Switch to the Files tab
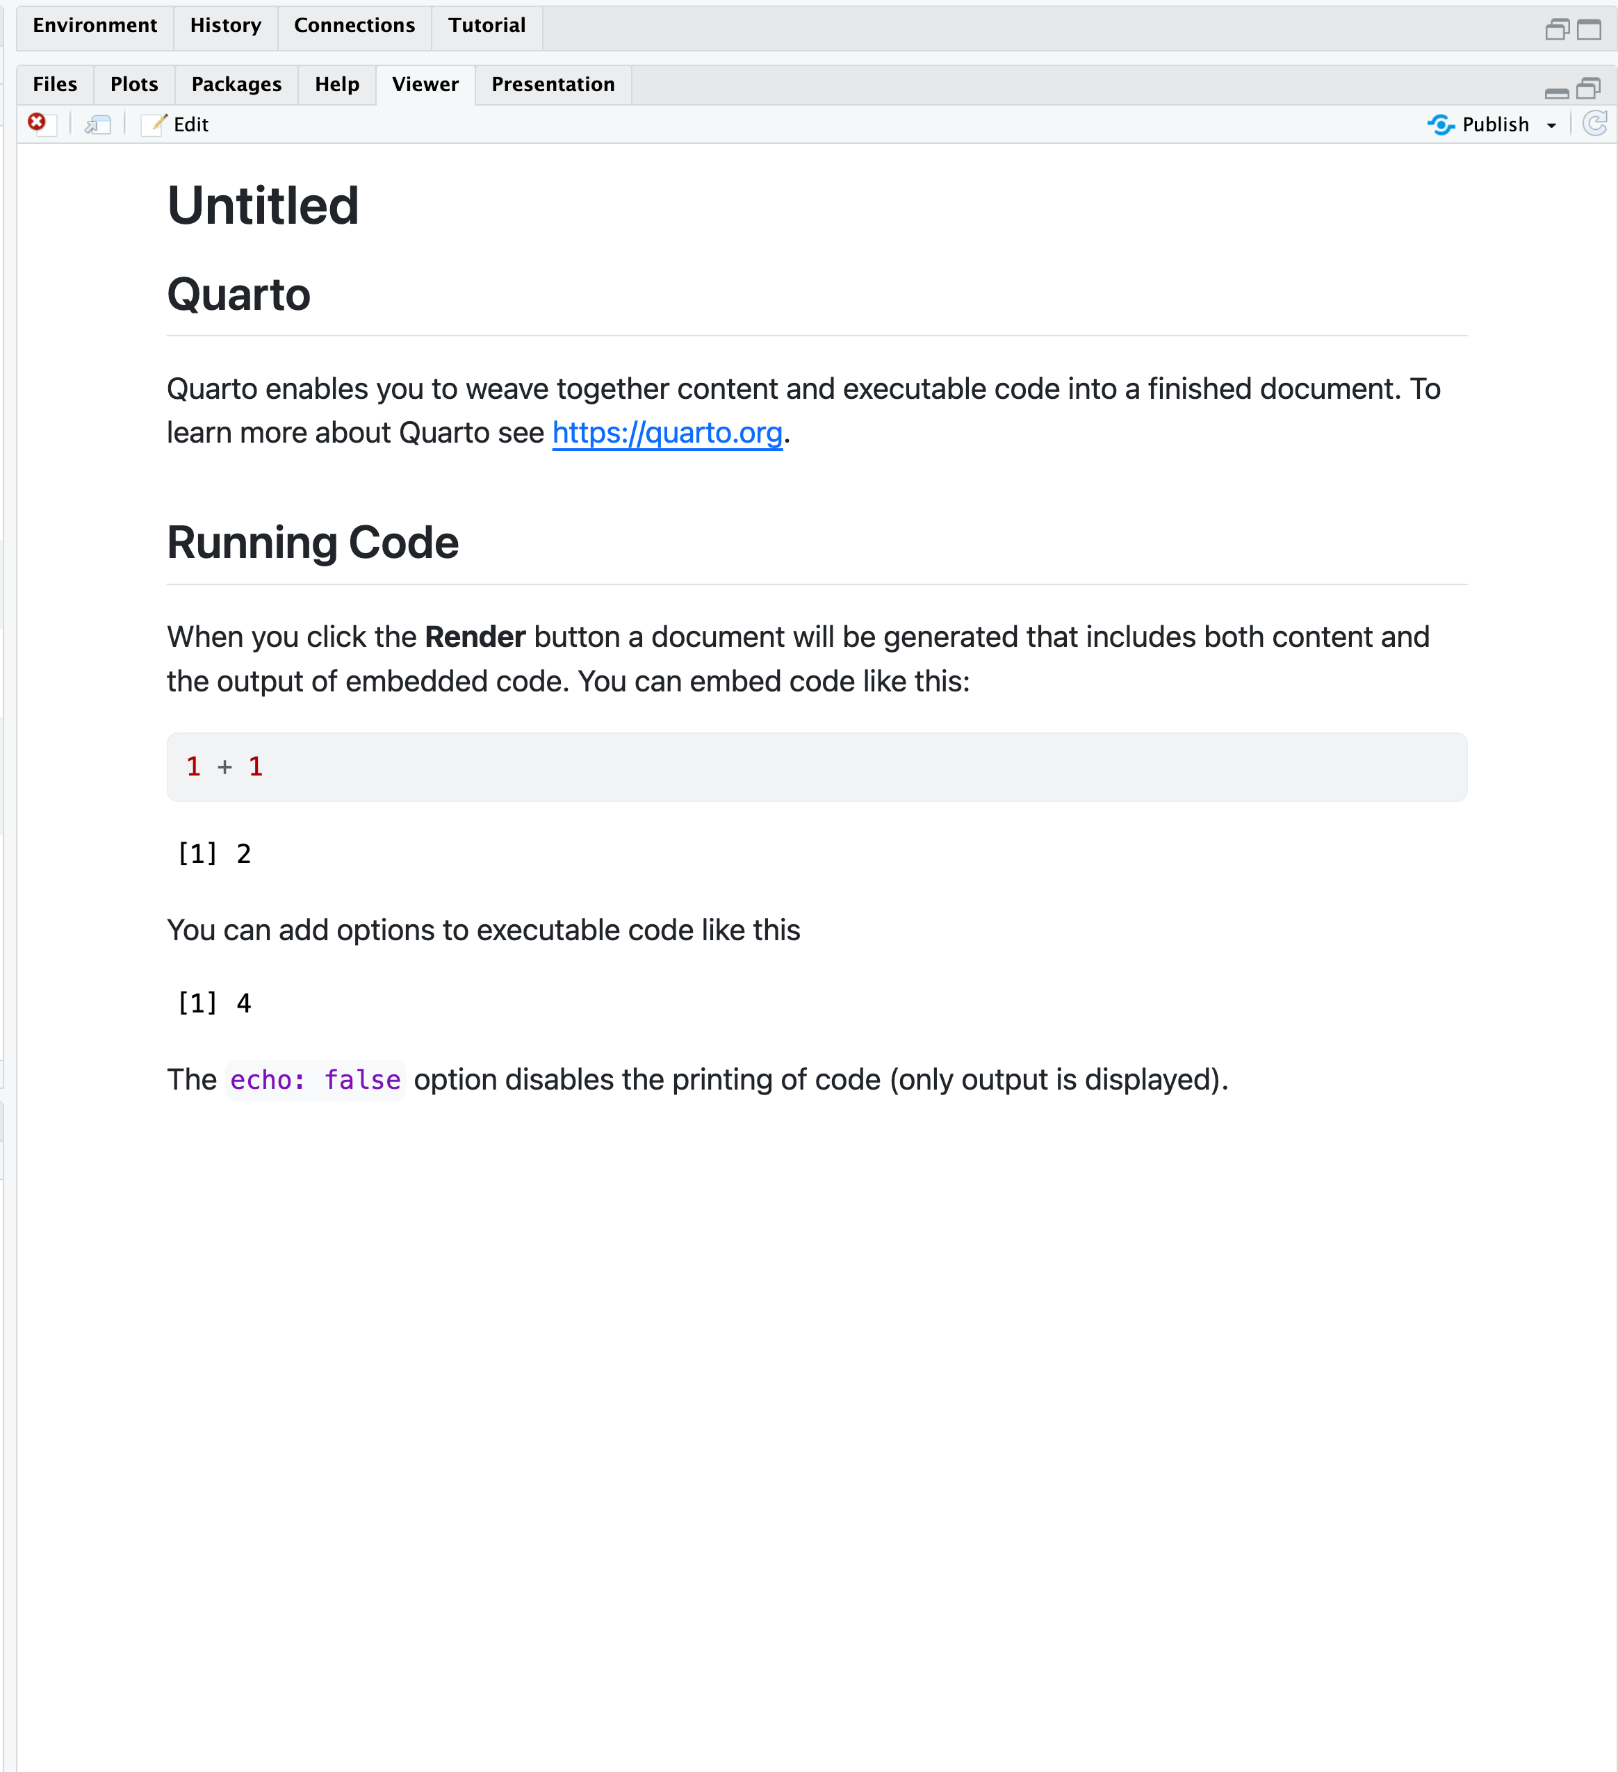Screen dimensions: 1618x1772 tap(54, 84)
